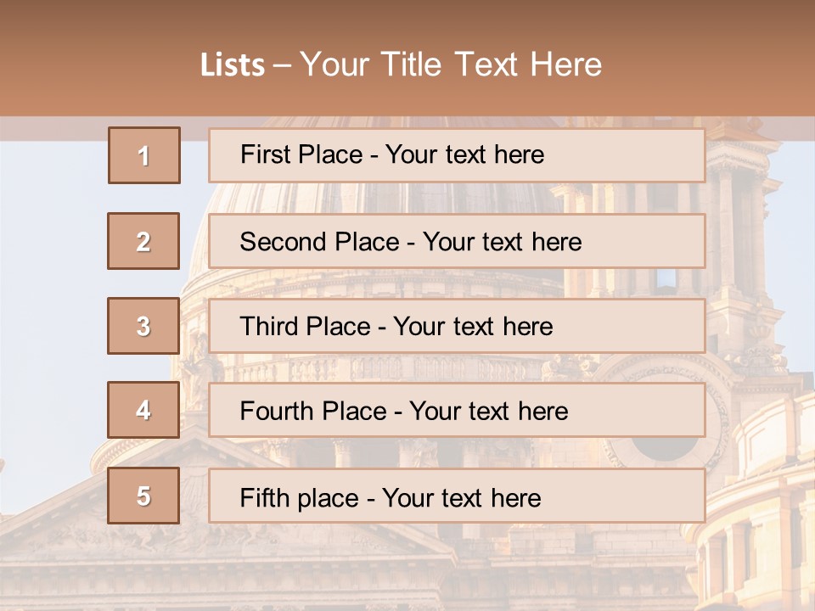Click the number 2 box
Image resolution: width=815 pixels, height=611 pixels.
(x=144, y=241)
